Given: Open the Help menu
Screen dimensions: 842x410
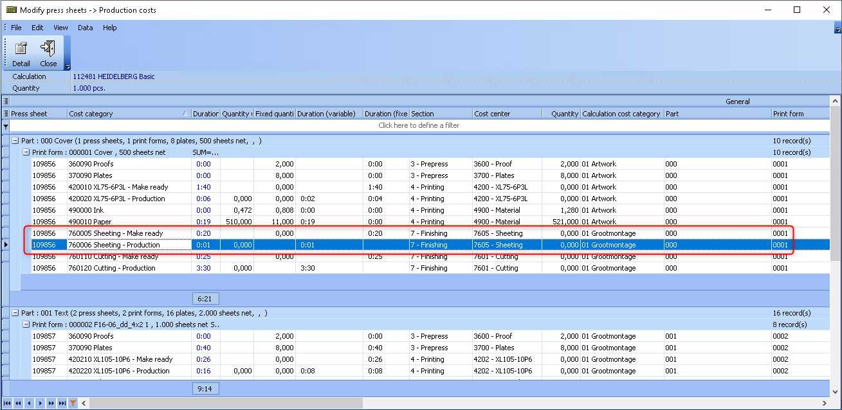Looking at the screenshot, I should point(110,28).
